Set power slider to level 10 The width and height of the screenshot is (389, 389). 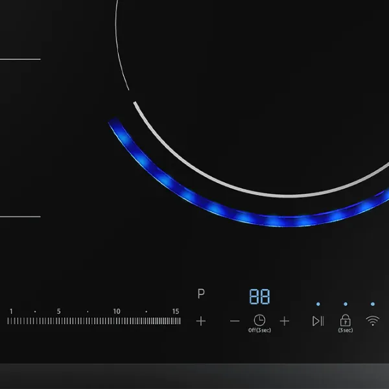(117, 321)
